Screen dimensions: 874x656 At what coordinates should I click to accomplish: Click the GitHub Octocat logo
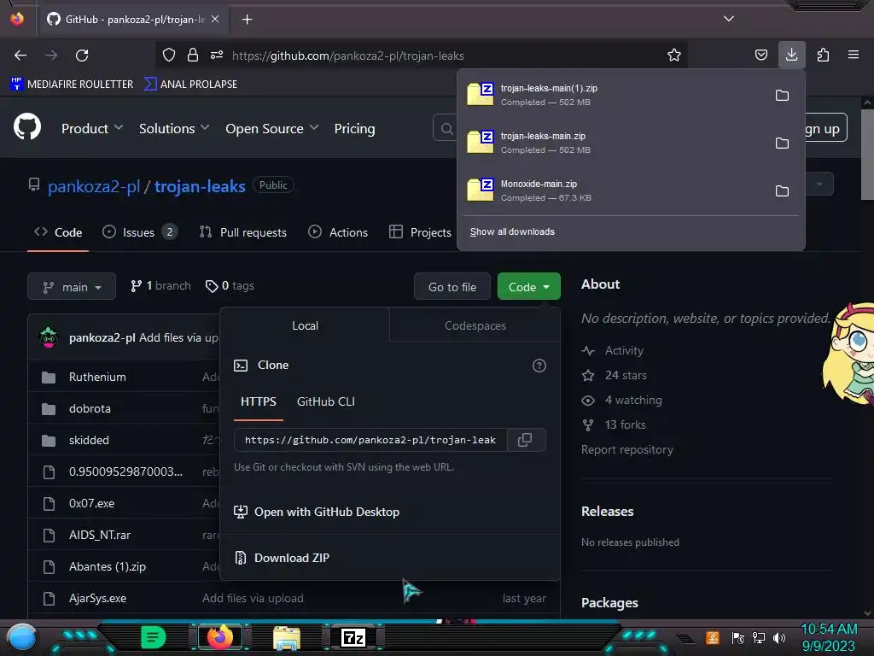pos(27,126)
